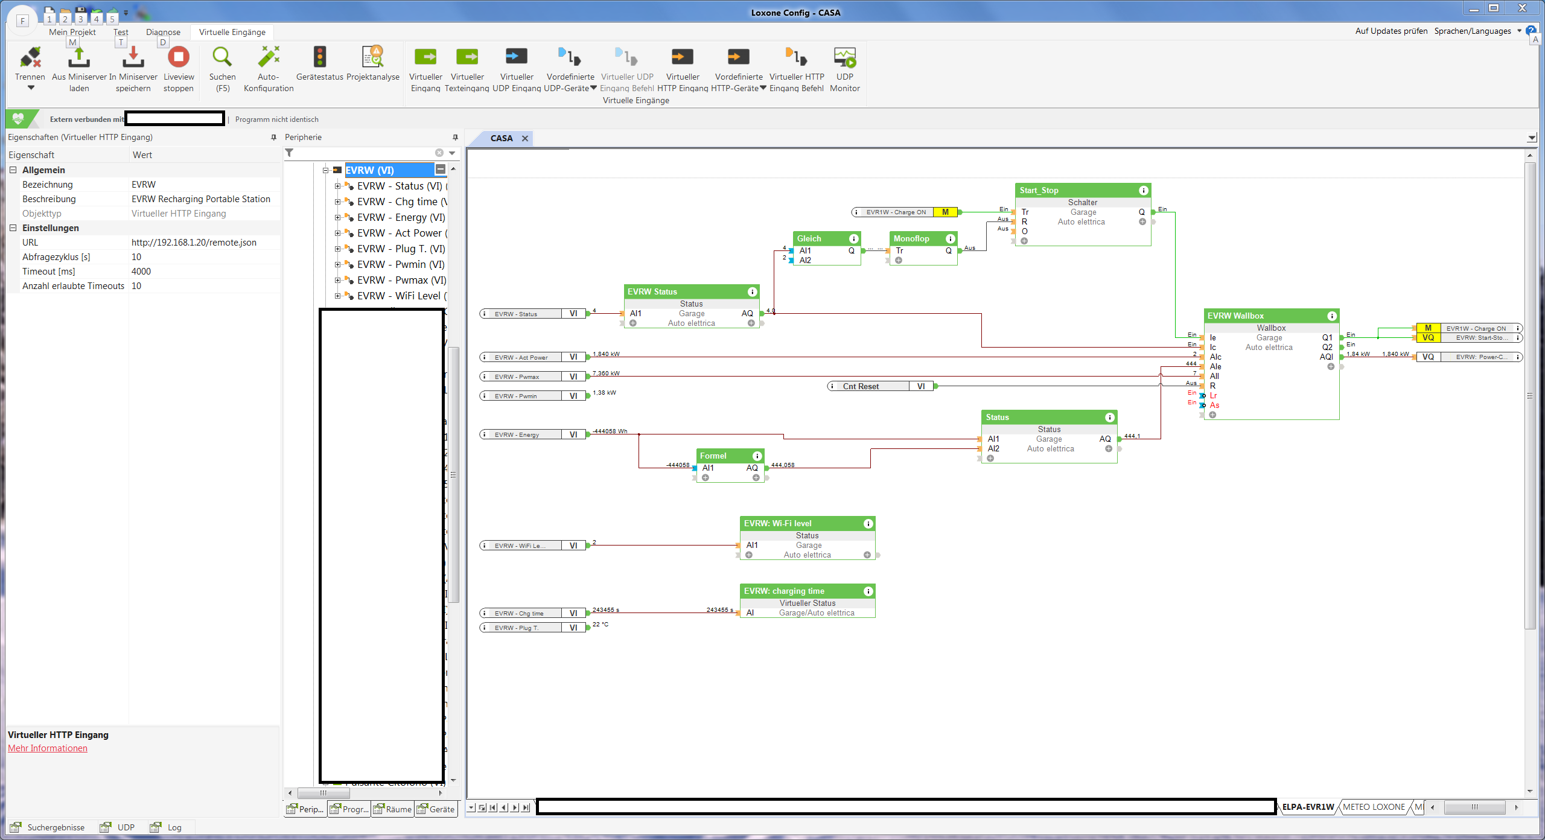1545x840 pixels.
Task: Collapse the Allgemein property section
Action: click(13, 170)
